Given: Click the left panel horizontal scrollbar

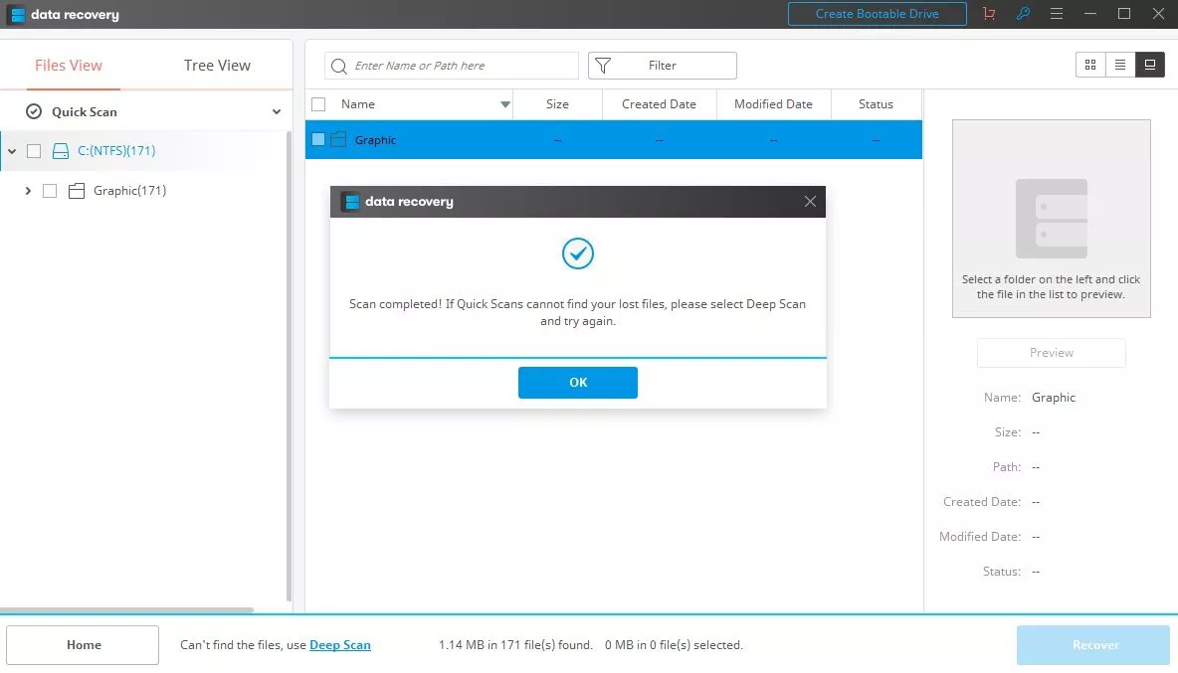Looking at the screenshot, I should (126, 609).
